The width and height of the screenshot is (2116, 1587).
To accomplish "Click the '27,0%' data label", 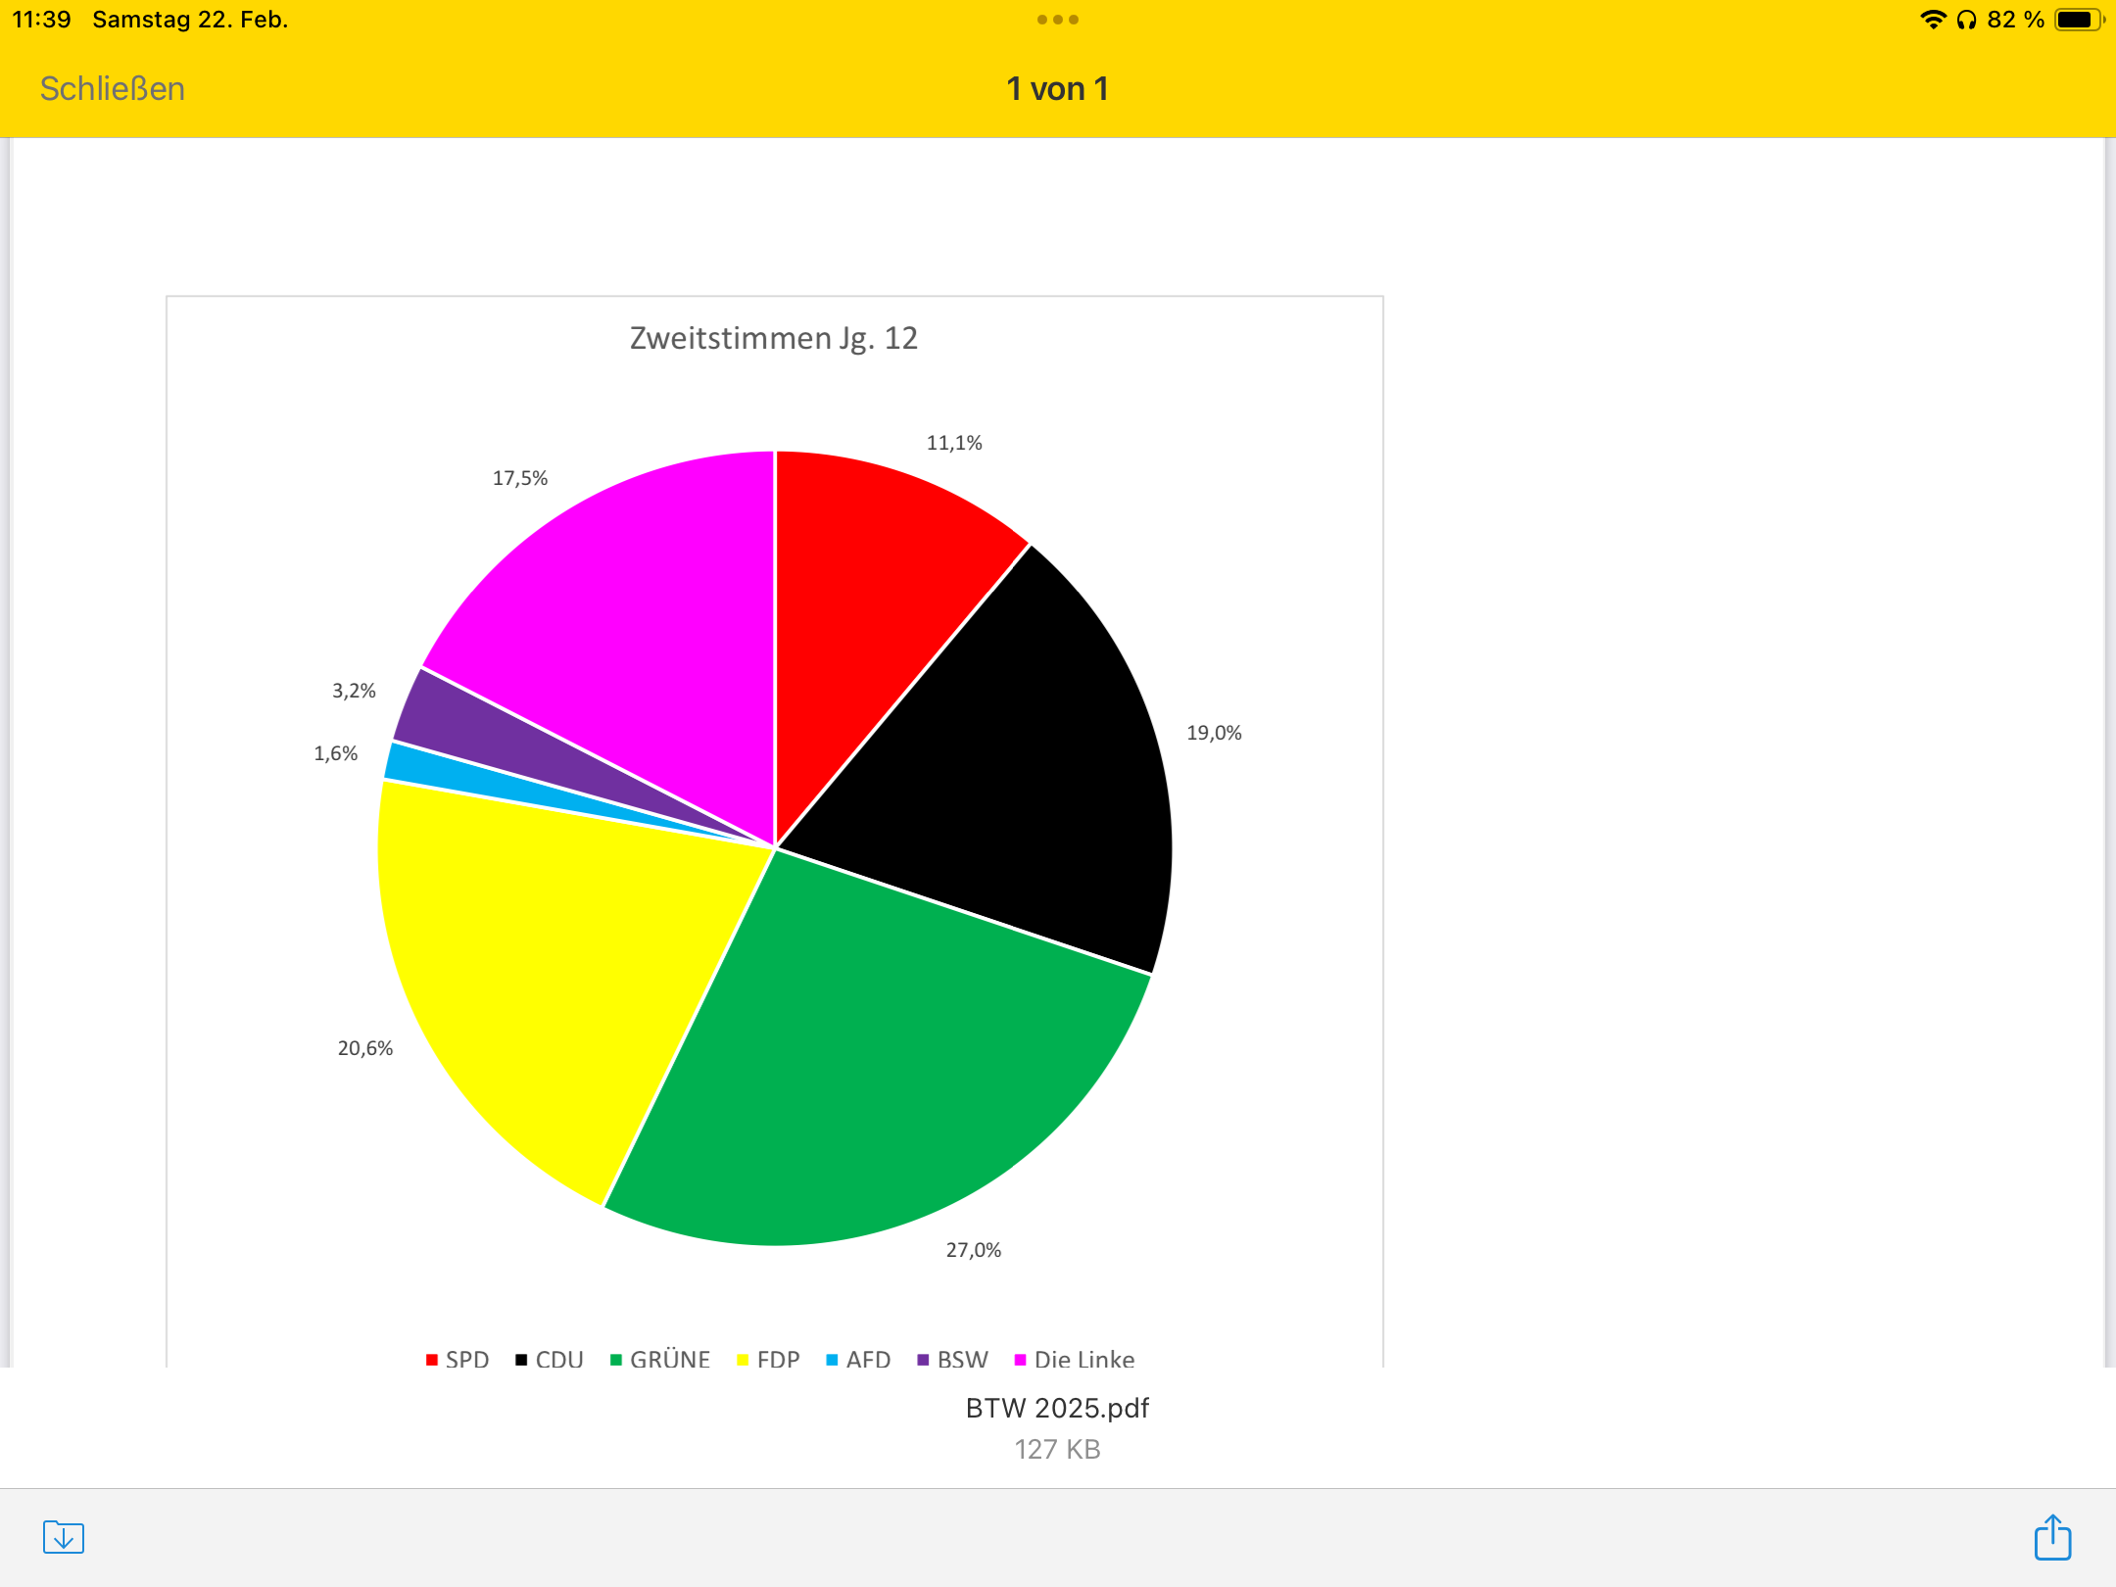I will tap(974, 1250).
